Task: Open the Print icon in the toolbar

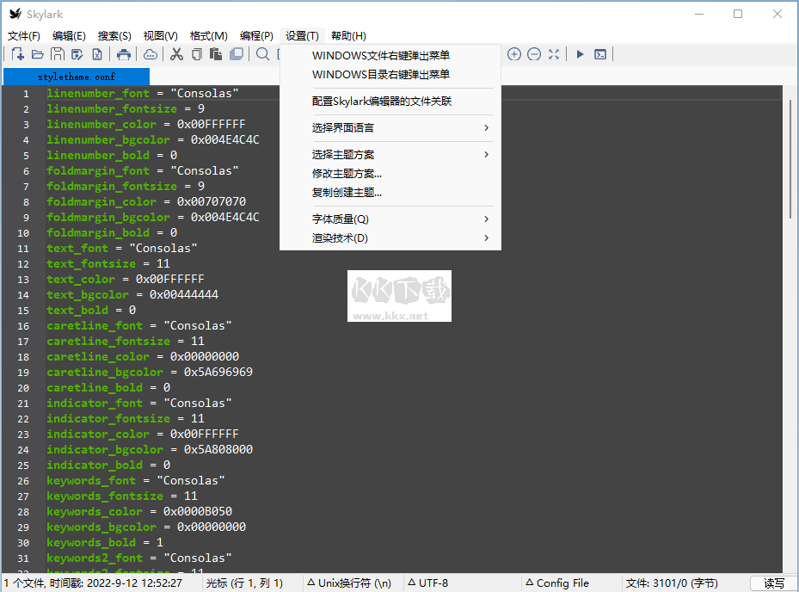Action: click(125, 53)
